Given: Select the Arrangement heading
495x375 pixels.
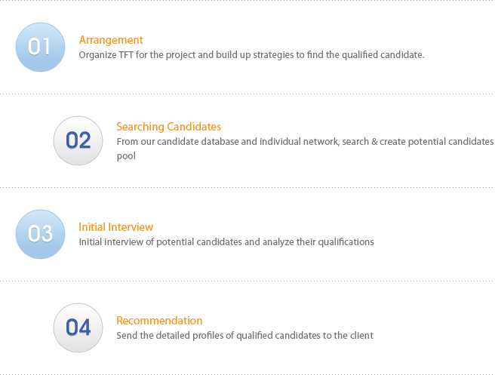Looking at the screenshot, I should 111,40.
